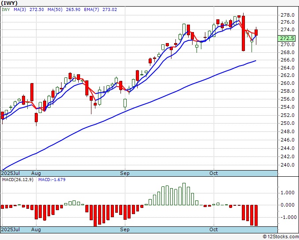Image resolution: width=299 pixels, height=240 pixels.
Task: Click the MA(3) value 272.50
Action: 36,10
